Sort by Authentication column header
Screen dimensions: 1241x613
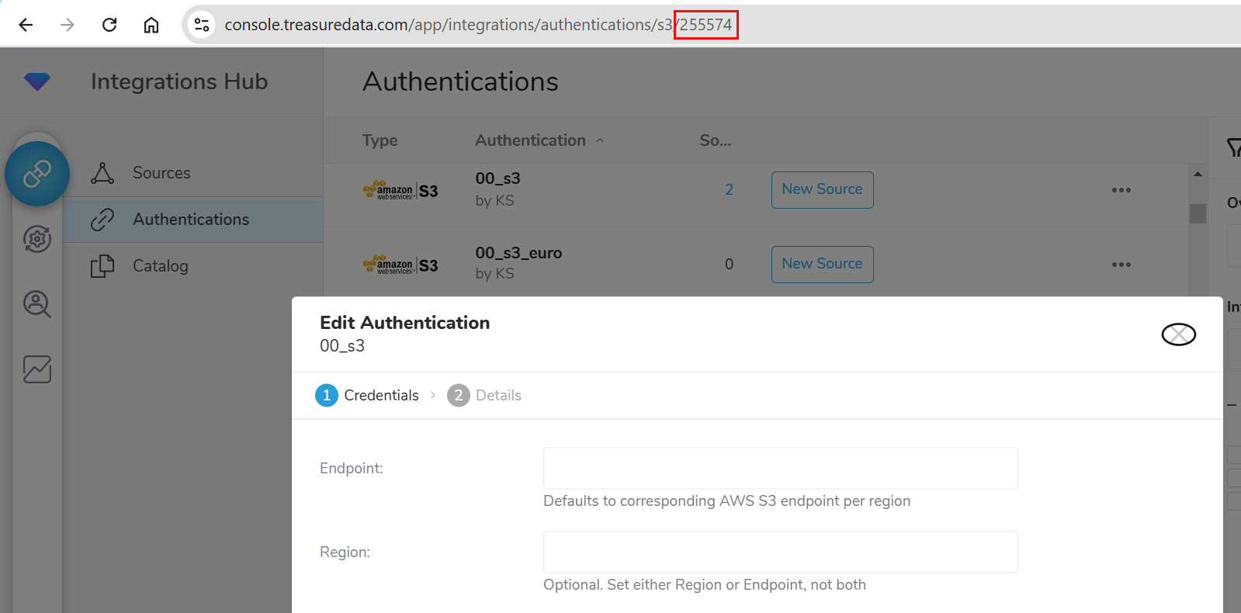click(531, 140)
